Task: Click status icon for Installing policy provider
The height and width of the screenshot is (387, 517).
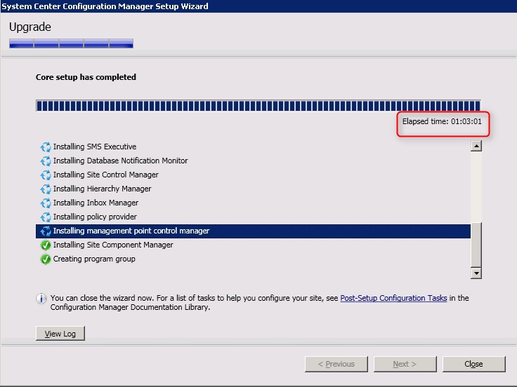Action: coord(46,217)
